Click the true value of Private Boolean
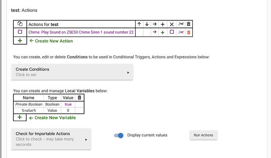Image resolution: width=271 pixels, height=158 pixels. coord(68,104)
